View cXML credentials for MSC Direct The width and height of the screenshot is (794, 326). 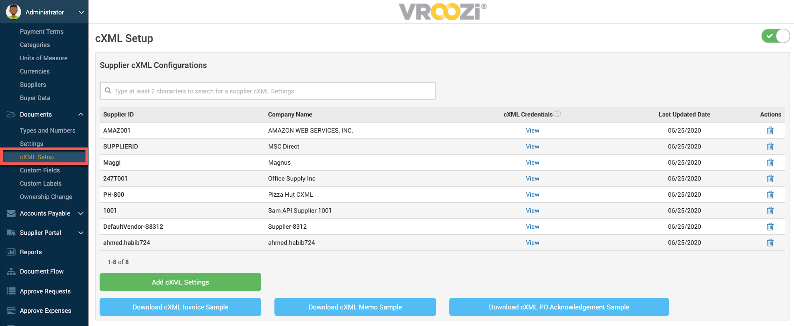532,147
